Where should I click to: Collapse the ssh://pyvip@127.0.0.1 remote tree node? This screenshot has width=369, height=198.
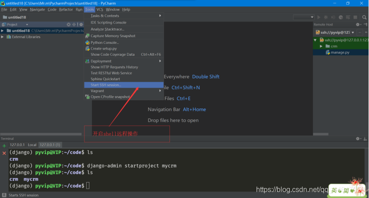click(315, 40)
